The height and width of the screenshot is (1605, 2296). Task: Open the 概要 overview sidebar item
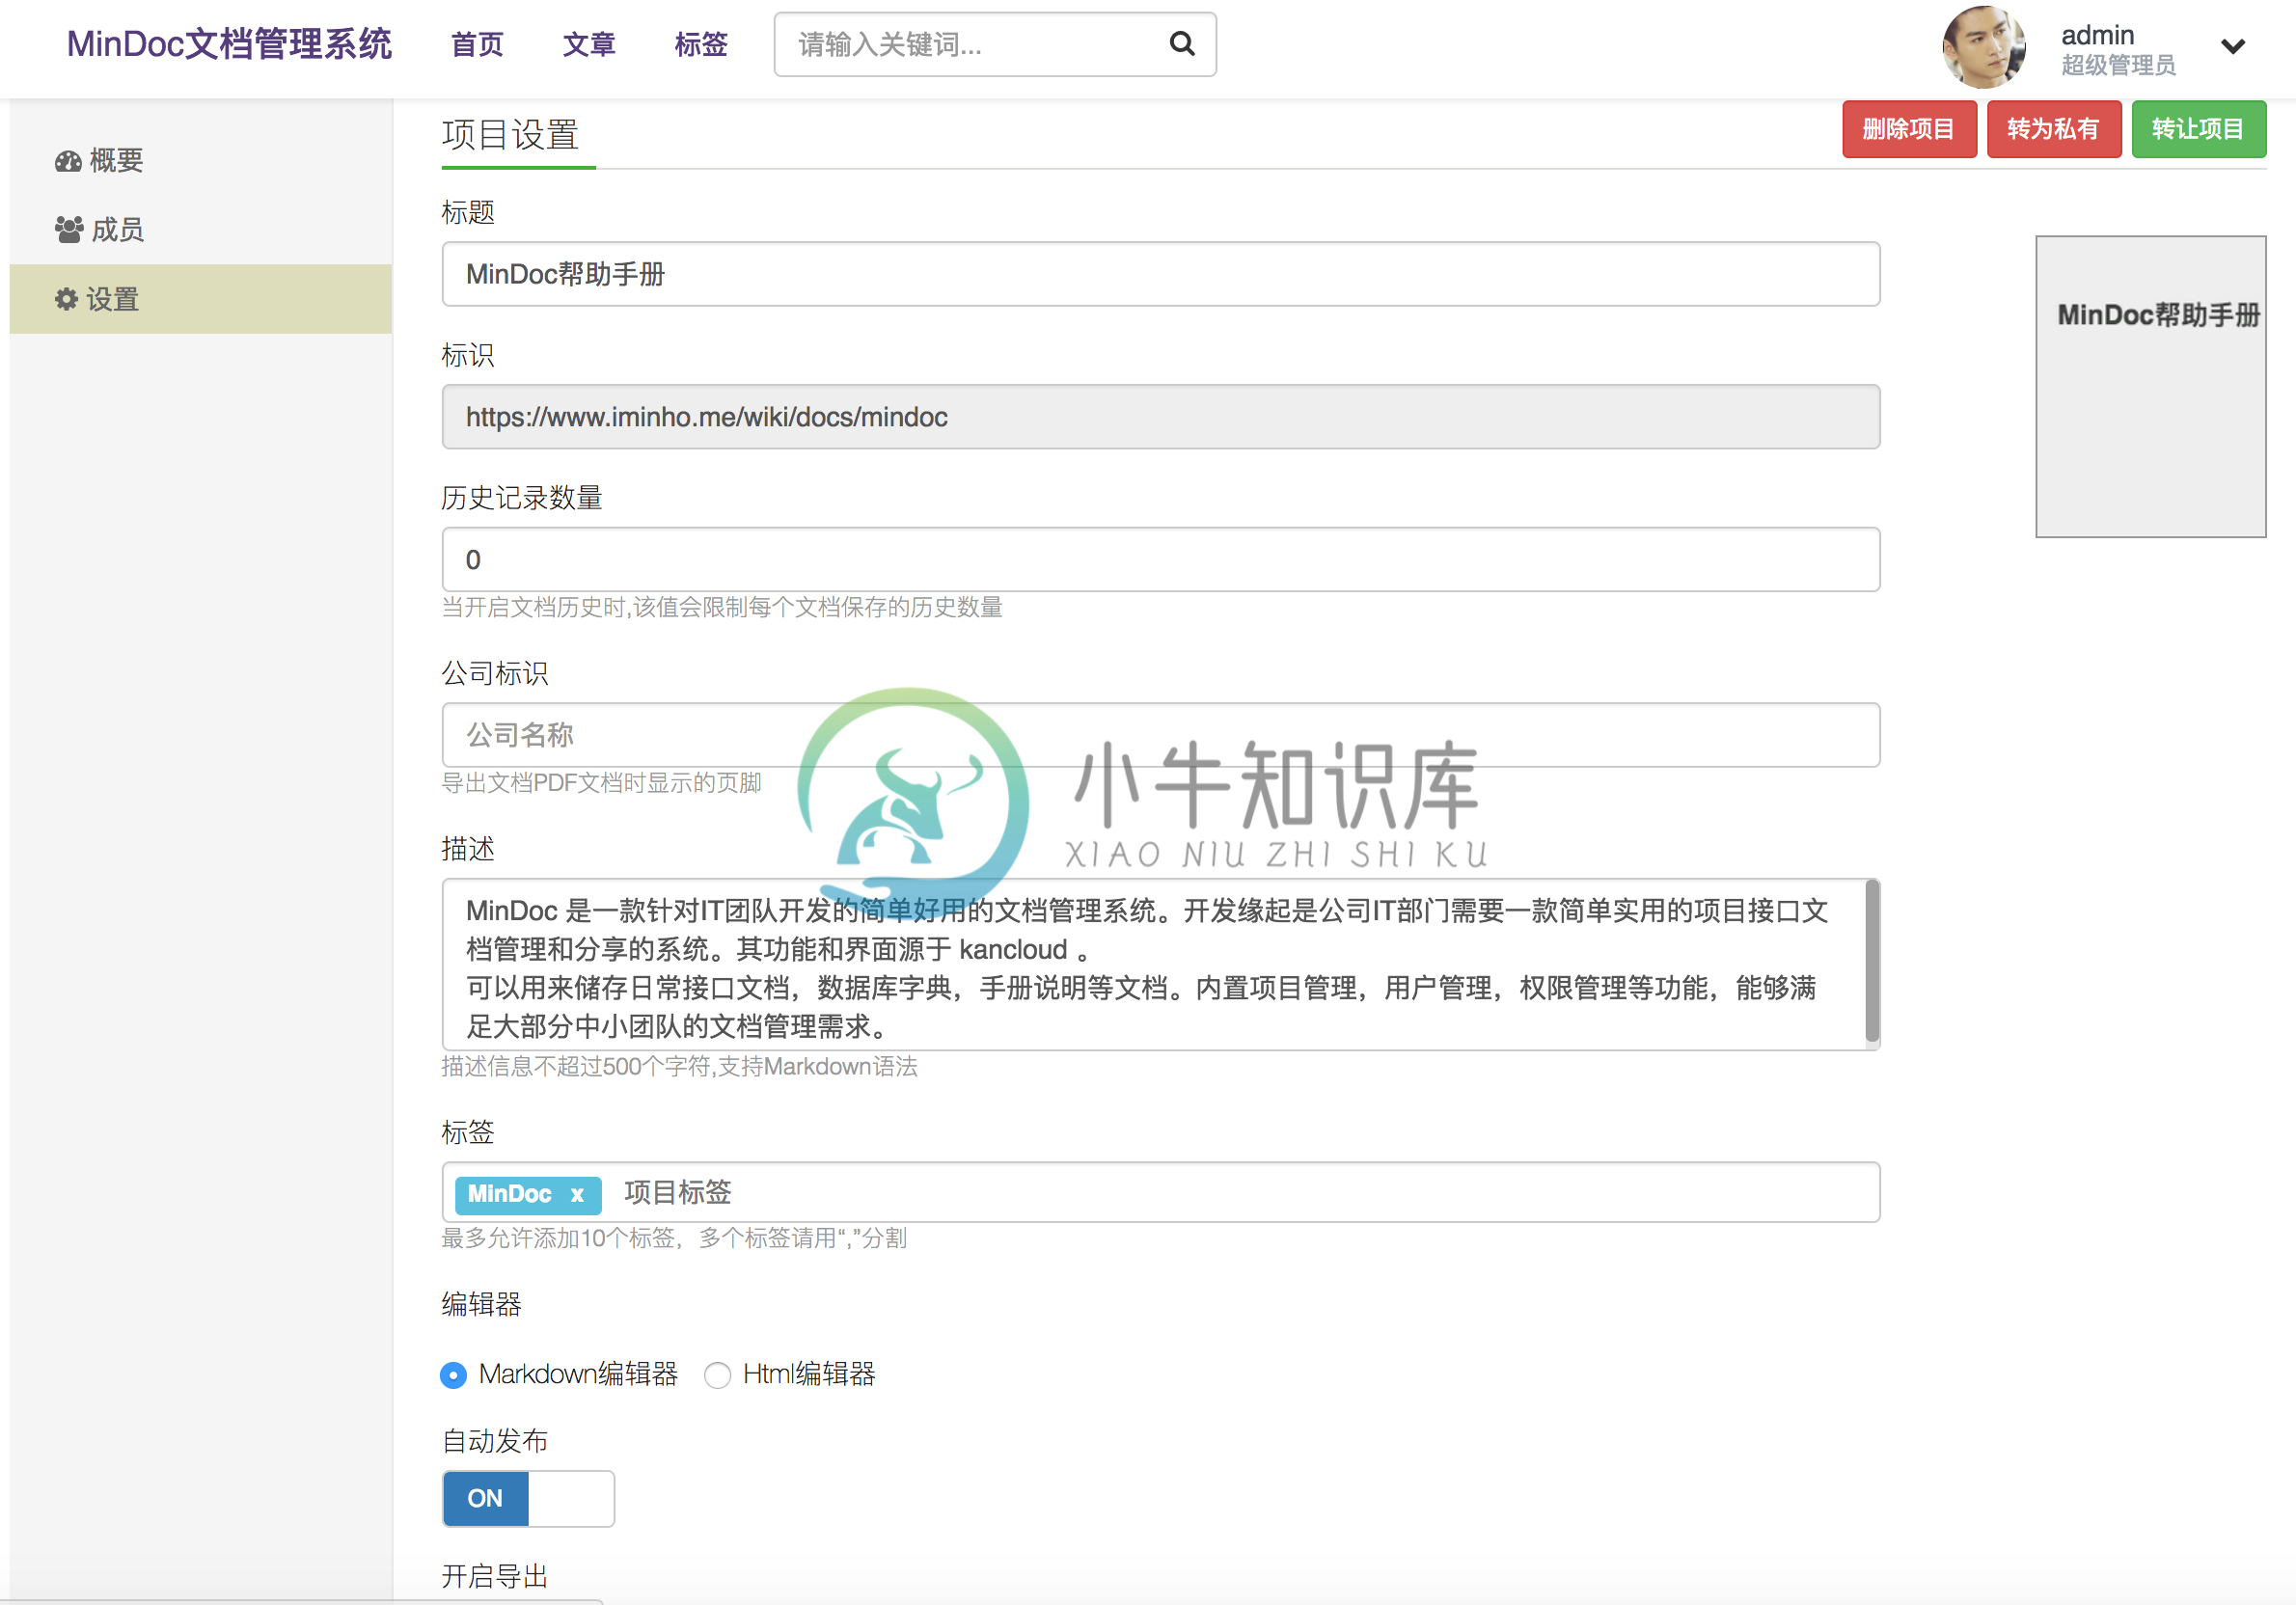click(200, 160)
